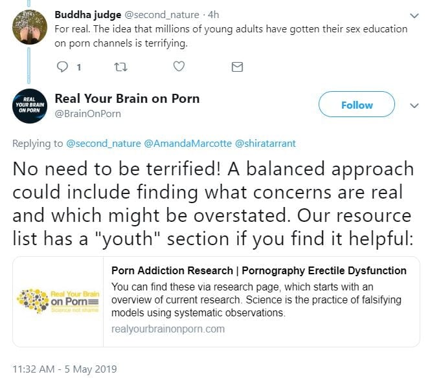Follow the BrainOnPorn account

click(x=357, y=105)
